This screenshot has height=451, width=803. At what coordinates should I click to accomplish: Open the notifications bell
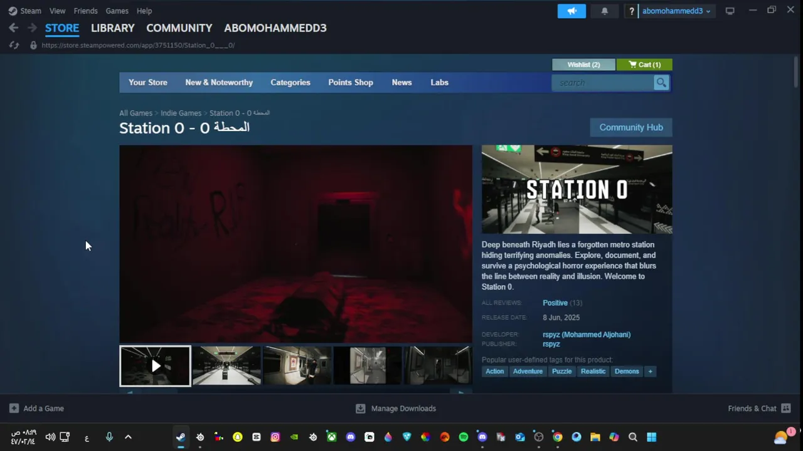pyautogui.click(x=605, y=11)
